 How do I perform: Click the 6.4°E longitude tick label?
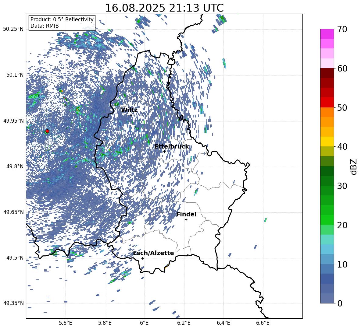pos(223,323)
